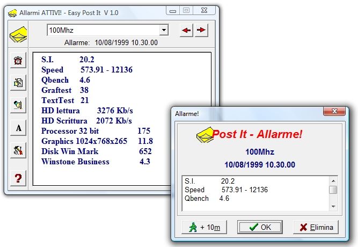Open the 100Mhz note dropdown arrow

164,30
